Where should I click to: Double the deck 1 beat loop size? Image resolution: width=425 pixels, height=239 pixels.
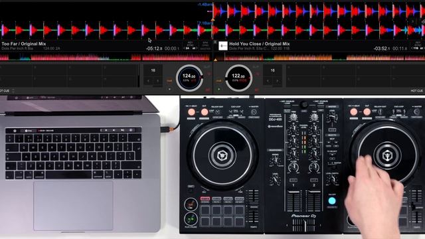click(158, 81)
